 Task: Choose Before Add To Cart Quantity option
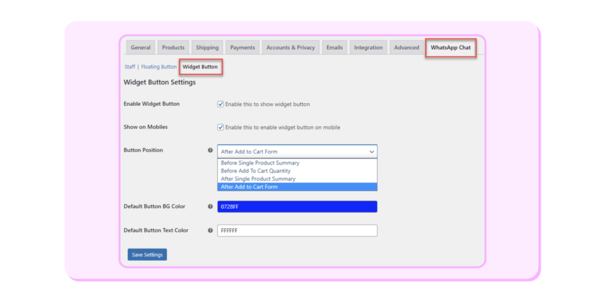tap(298, 170)
